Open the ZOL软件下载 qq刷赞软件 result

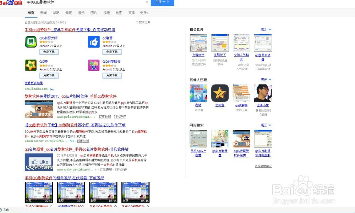click(75, 125)
